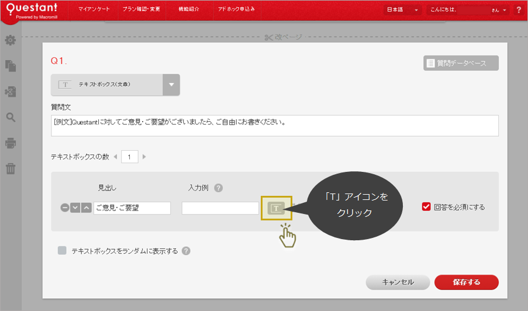The width and height of the screenshot is (528, 311).
Task: Click the print icon in sidebar
Action: click(10, 143)
